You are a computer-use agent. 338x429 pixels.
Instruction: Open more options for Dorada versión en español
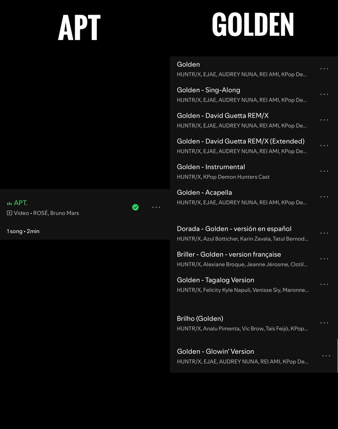tap(324, 233)
